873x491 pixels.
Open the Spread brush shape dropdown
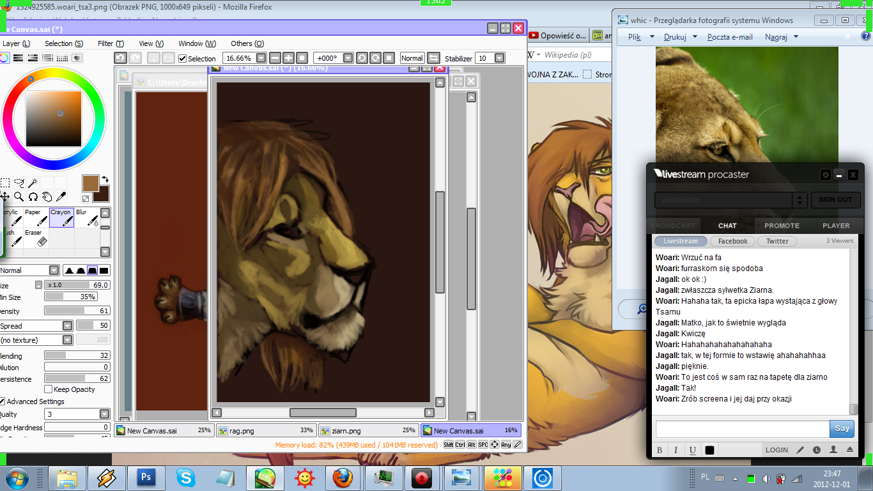pyautogui.click(x=67, y=326)
